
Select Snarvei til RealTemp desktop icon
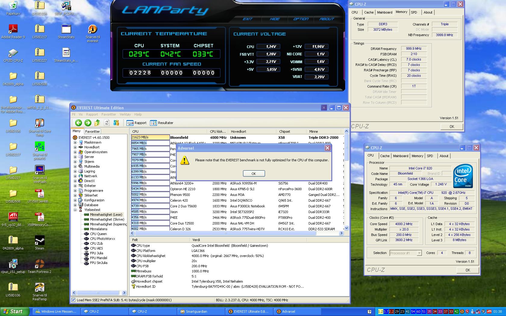click(x=39, y=292)
